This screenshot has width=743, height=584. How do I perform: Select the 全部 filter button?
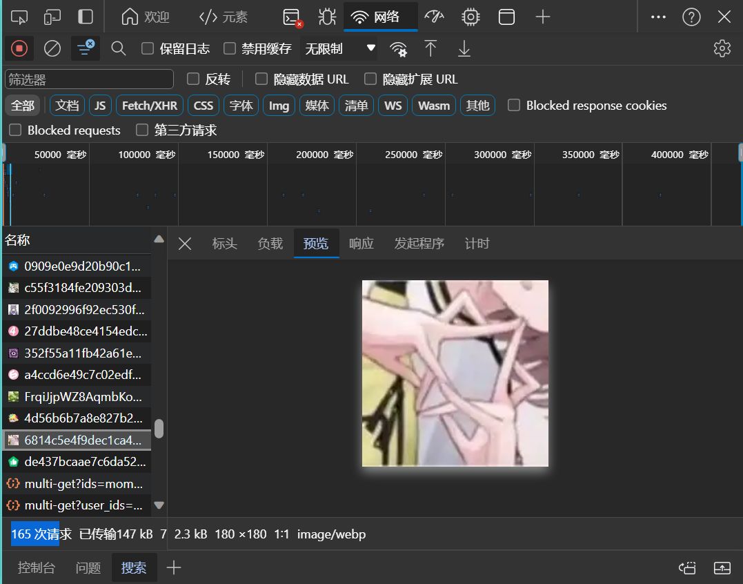click(x=23, y=105)
